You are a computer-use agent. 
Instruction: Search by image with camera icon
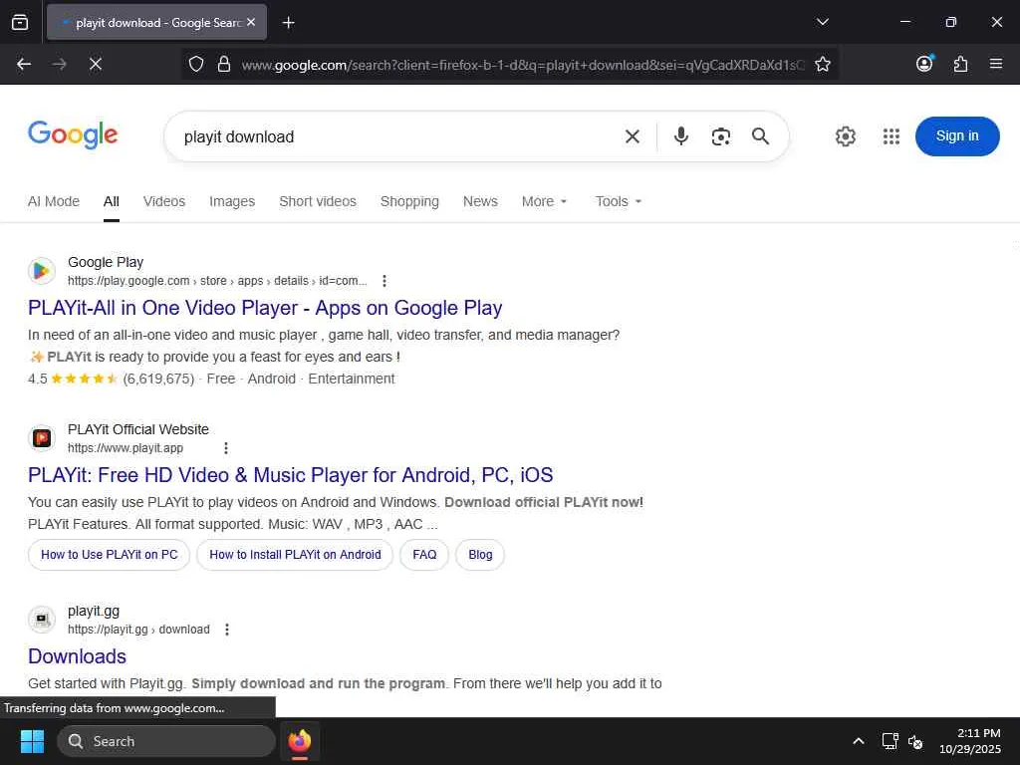[x=721, y=136]
